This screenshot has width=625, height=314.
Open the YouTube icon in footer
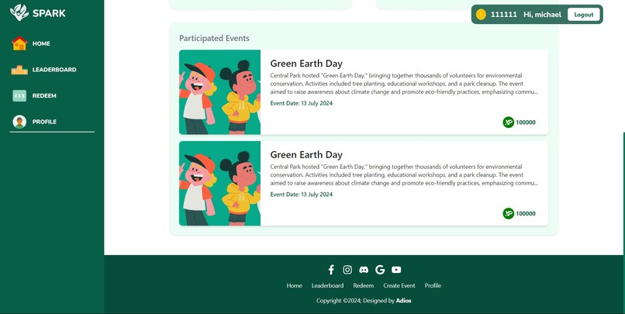[x=396, y=270]
